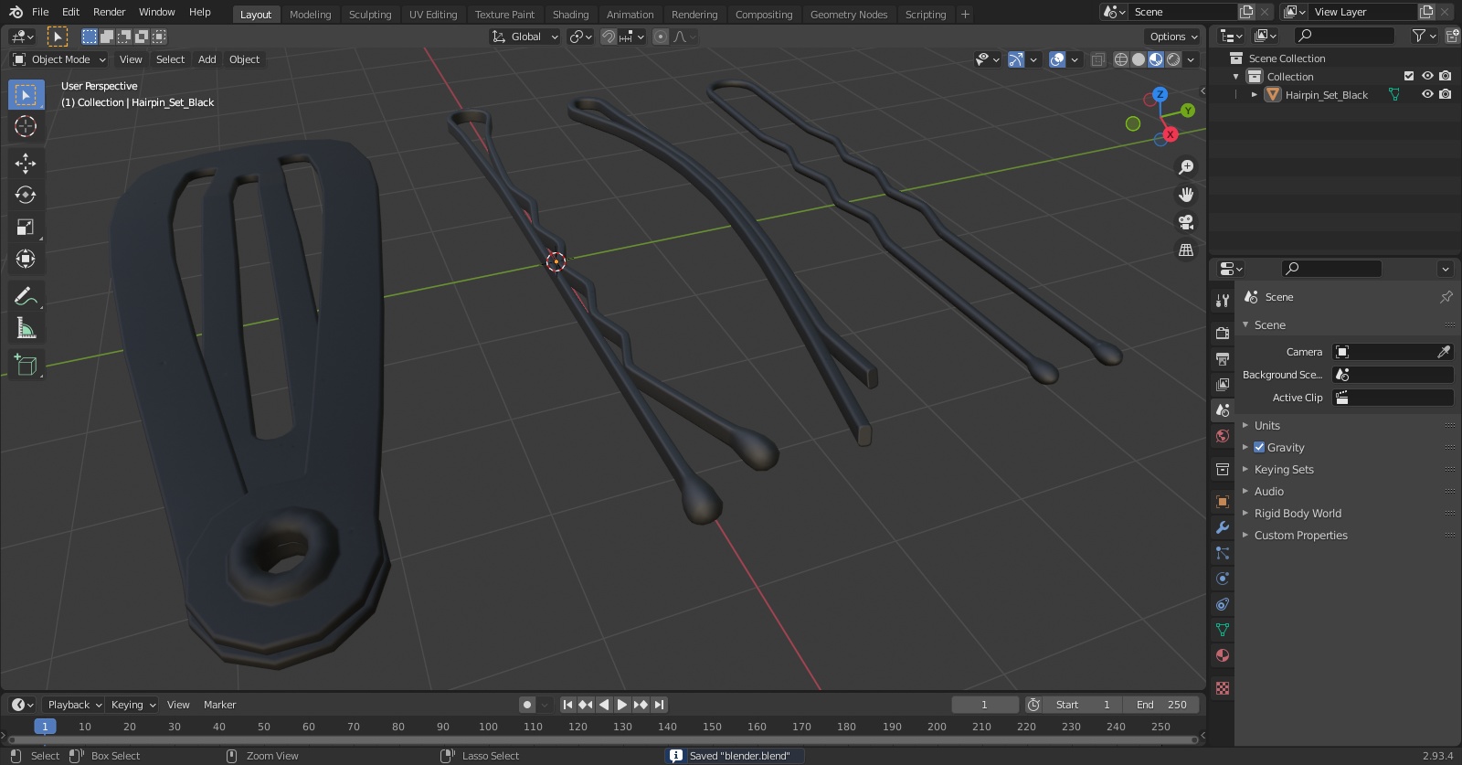The height and width of the screenshot is (765, 1462).
Task: Choose the Scale tool
Action: [x=26, y=227]
